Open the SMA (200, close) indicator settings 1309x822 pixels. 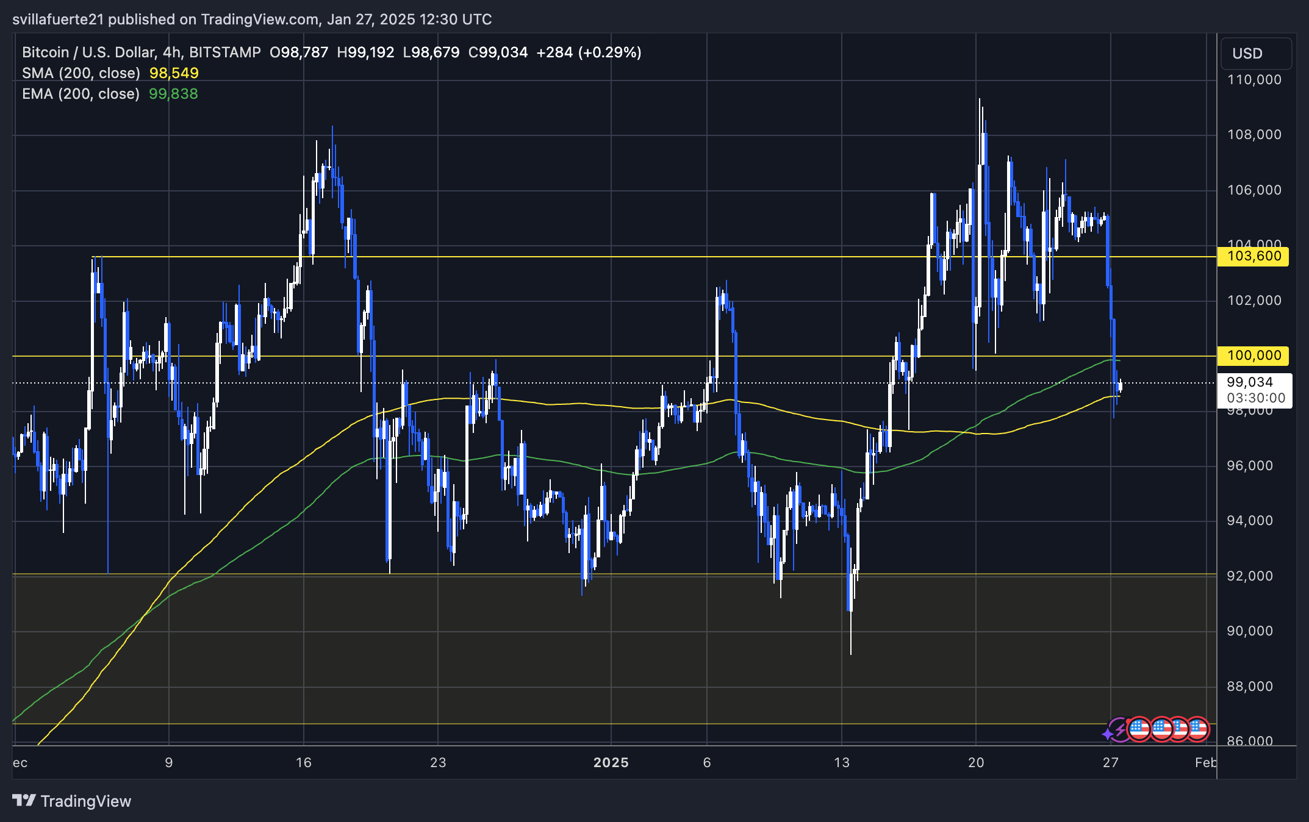click(82, 73)
